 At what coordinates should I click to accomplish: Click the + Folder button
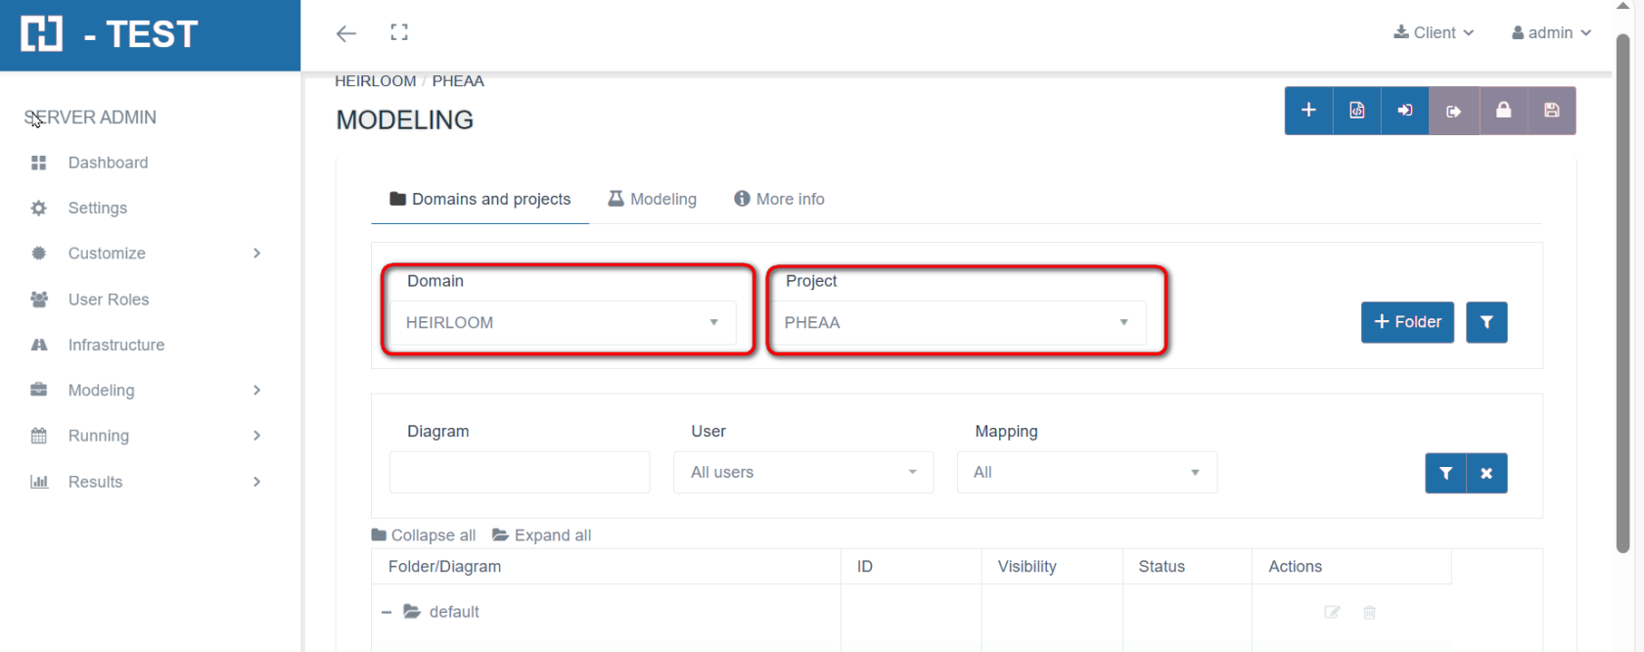(x=1407, y=322)
